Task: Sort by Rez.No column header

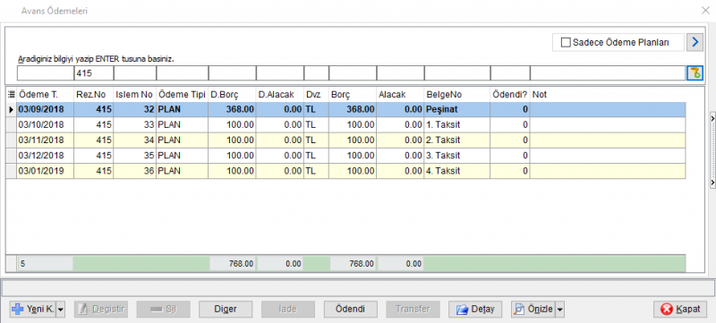Action: pos(94,95)
